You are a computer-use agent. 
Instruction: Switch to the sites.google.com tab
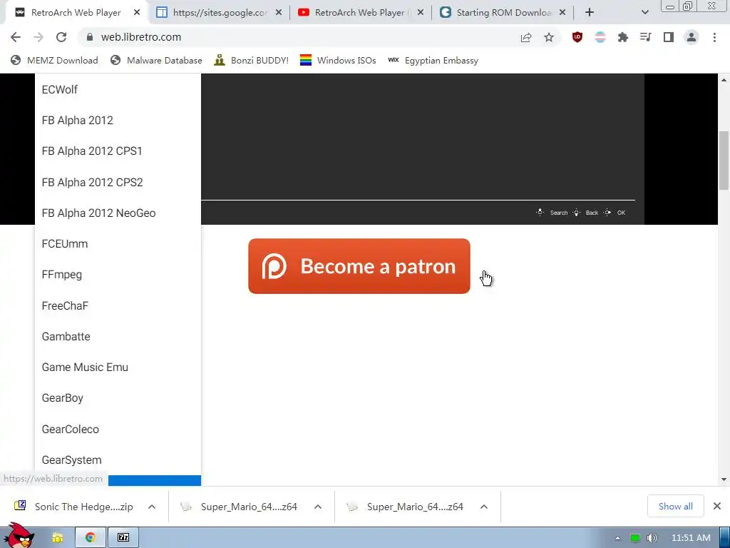(219, 13)
